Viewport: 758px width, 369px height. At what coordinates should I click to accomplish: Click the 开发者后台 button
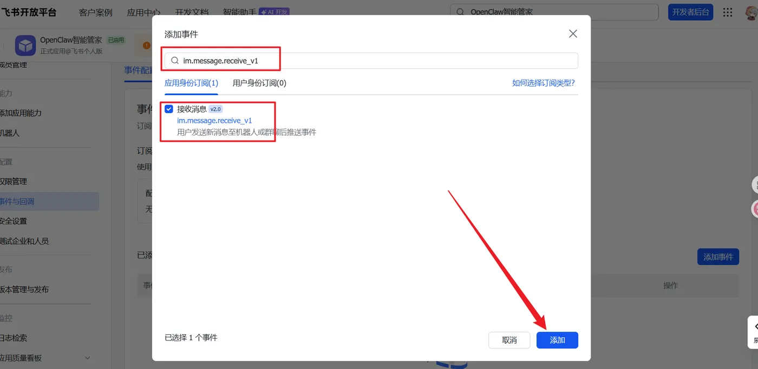(690, 12)
